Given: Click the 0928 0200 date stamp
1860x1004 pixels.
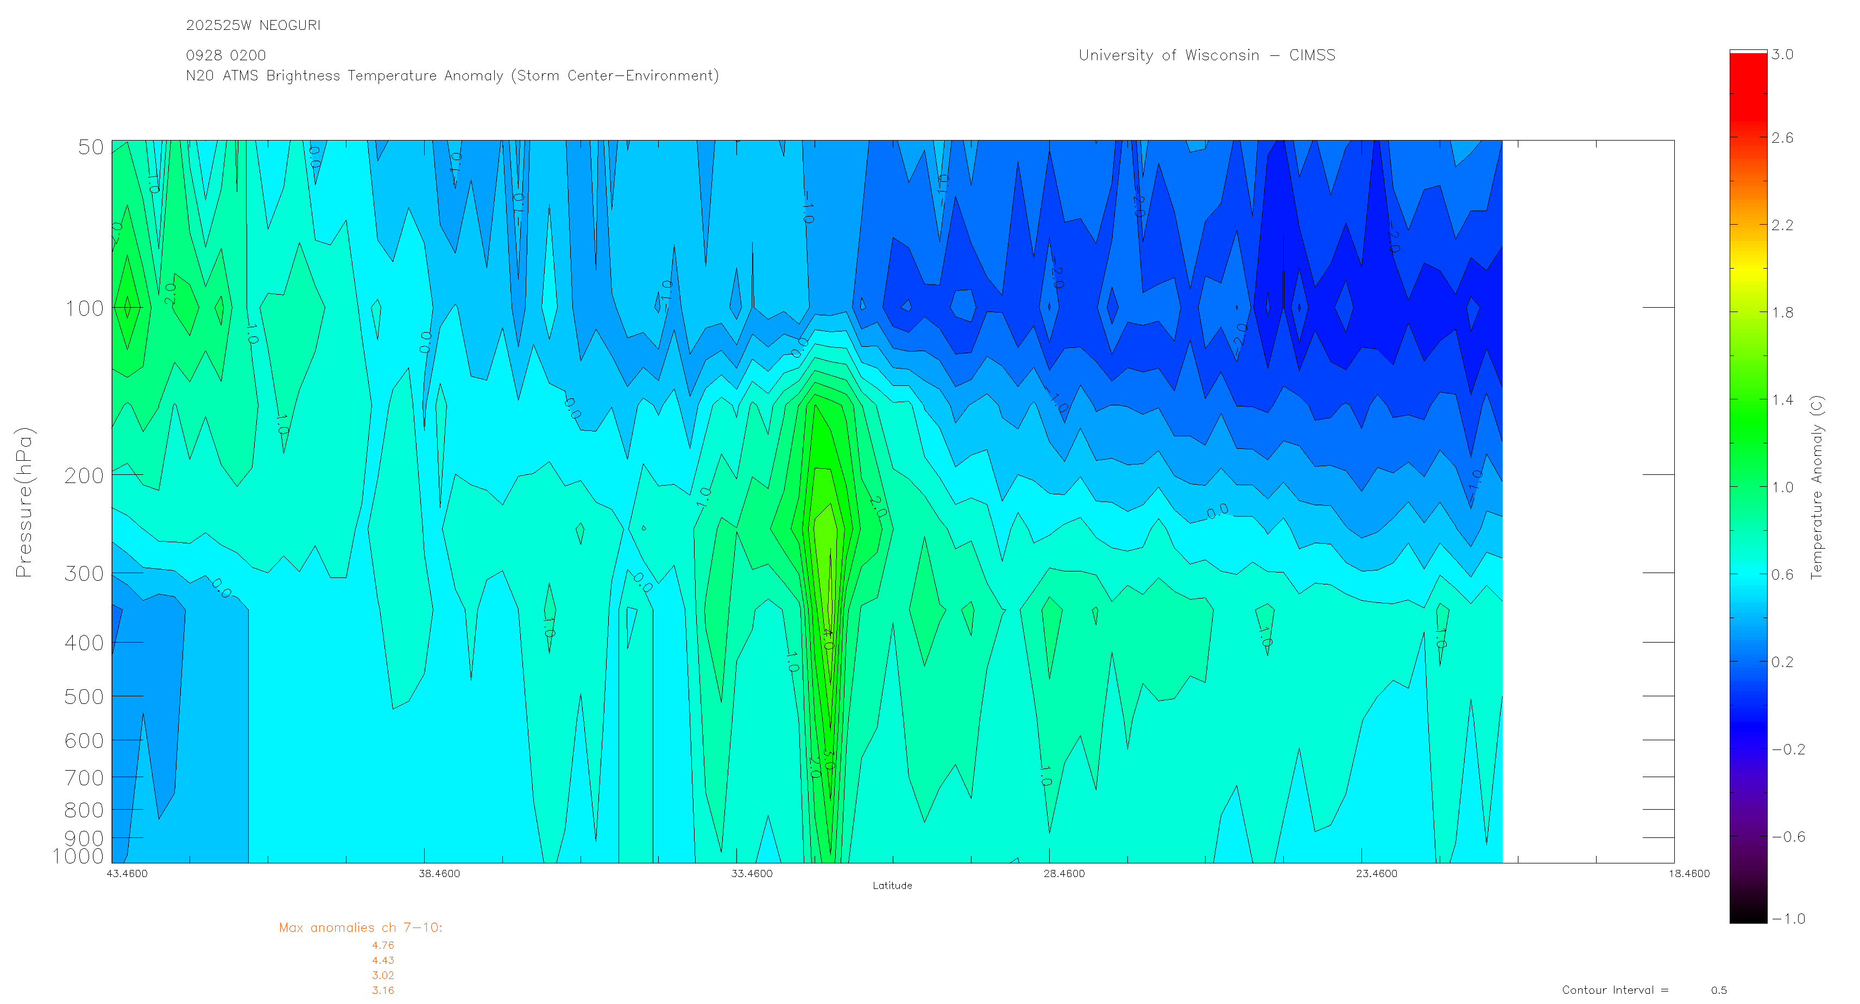Looking at the screenshot, I should 225,55.
